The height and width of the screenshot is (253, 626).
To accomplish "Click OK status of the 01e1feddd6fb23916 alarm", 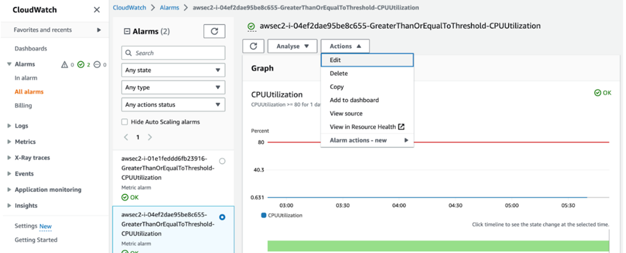I will [130, 197].
